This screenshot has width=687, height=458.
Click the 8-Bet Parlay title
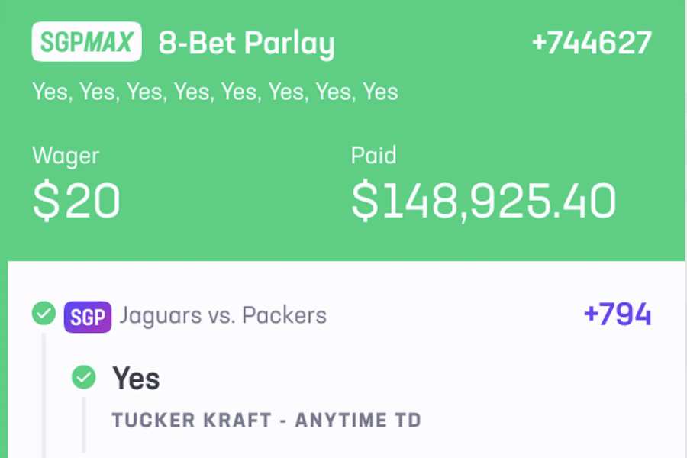246,43
